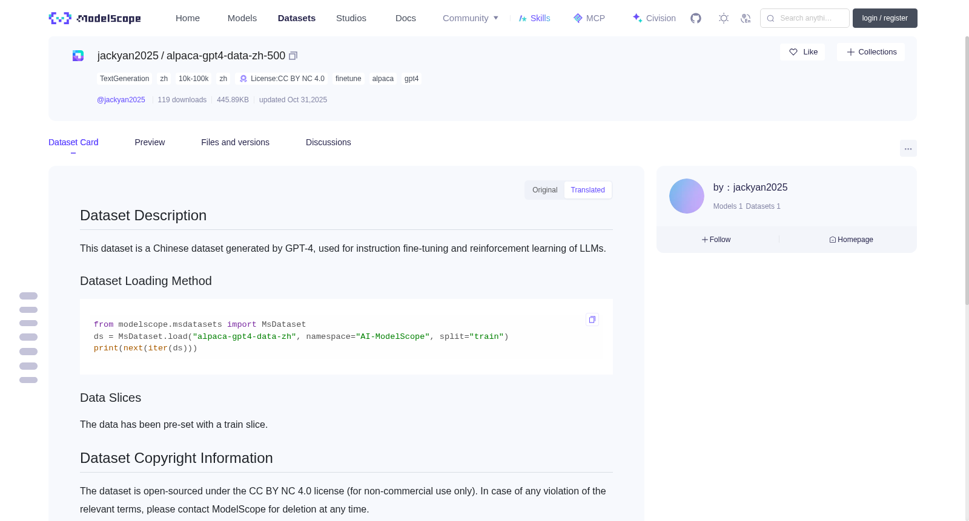Click the alpaca tag
The height and width of the screenshot is (521, 969).
[383, 79]
